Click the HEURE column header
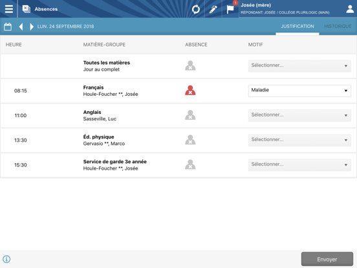Screen dimensions: 357x268 [14, 45]
